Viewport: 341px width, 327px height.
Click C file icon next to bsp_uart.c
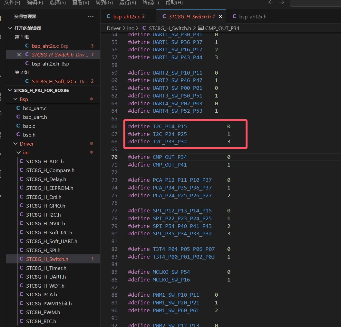[18, 108]
